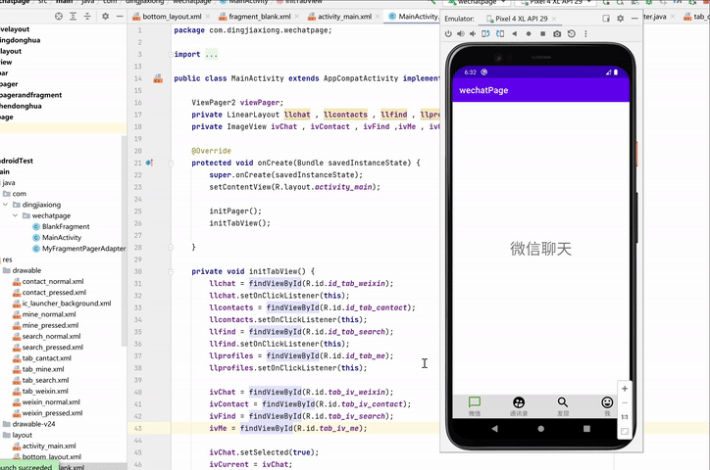Click the emulator power button icon
Image resolution: width=710 pixels, height=470 pixels.
448,34
